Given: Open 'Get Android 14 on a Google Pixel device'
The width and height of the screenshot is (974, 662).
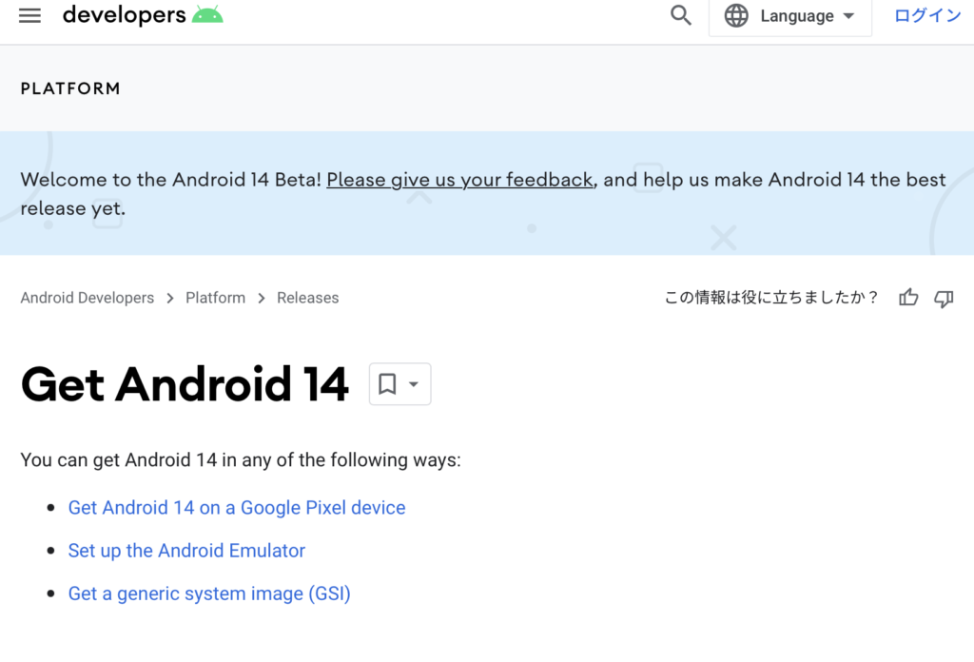Looking at the screenshot, I should pos(237,508).
